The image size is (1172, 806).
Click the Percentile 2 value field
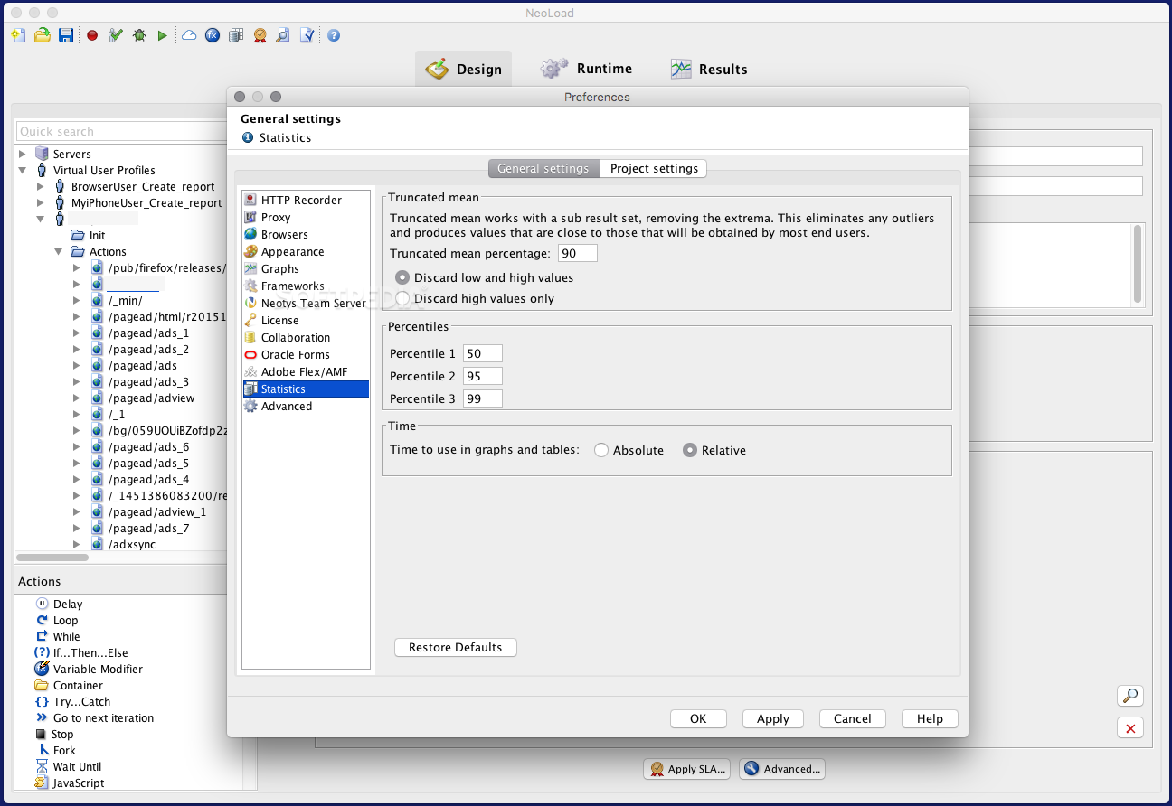pos(482,376)
